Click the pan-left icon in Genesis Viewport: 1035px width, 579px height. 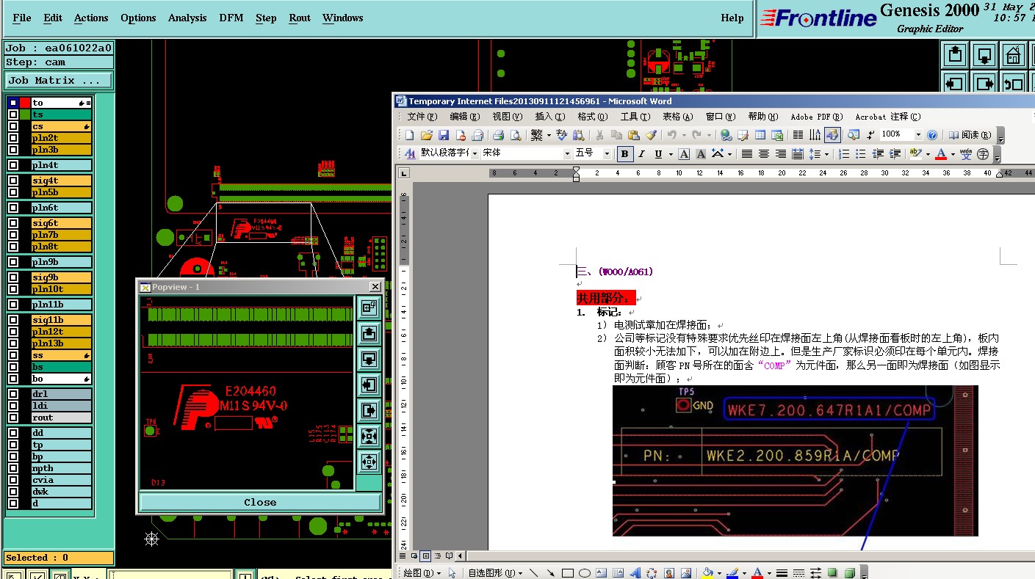(956, 83)
